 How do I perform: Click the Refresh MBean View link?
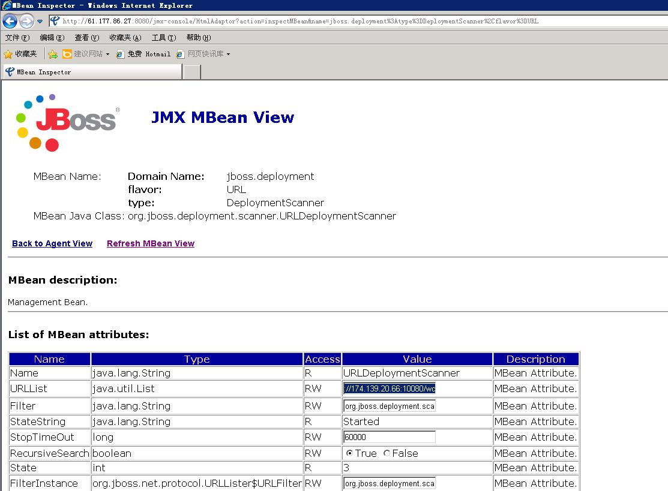click(151, 243)
